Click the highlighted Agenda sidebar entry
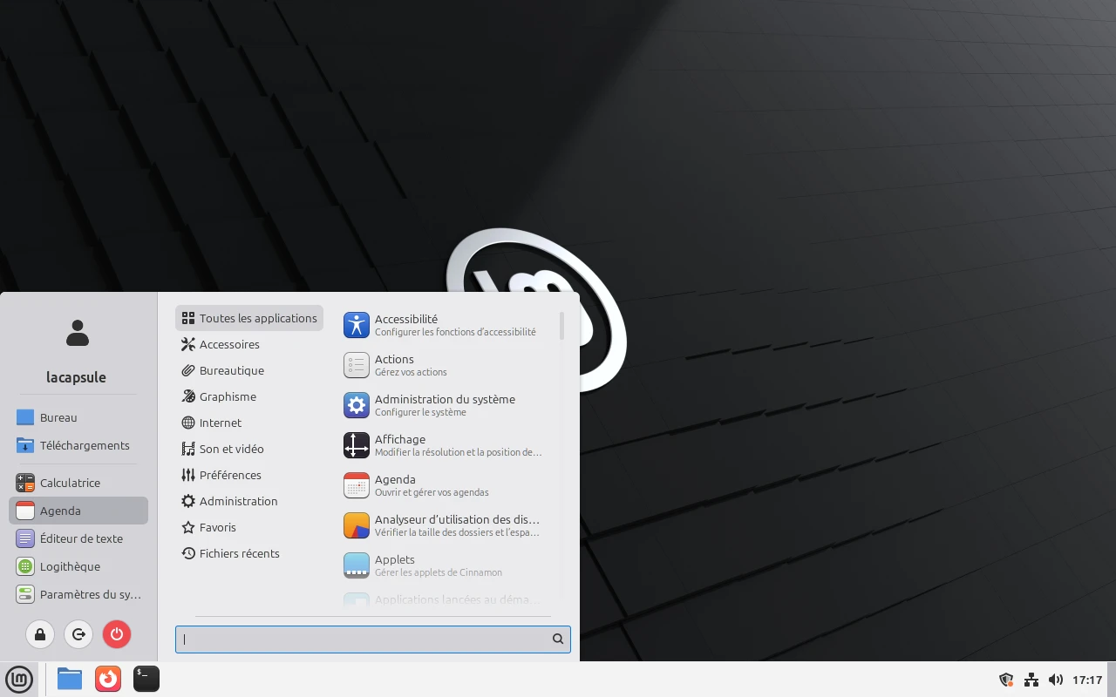Image resolution: width=1116 pixels, height=697 pixels. point(78,511)
